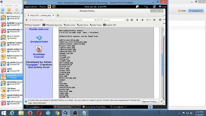
Task: Show hidden icons arrow in Windows tray
Action: 179,113
